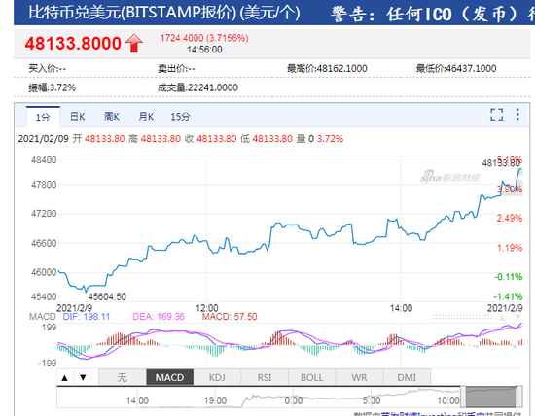Click the 48400 price axis label
This screenshot has height=416, width=535.
44,160
